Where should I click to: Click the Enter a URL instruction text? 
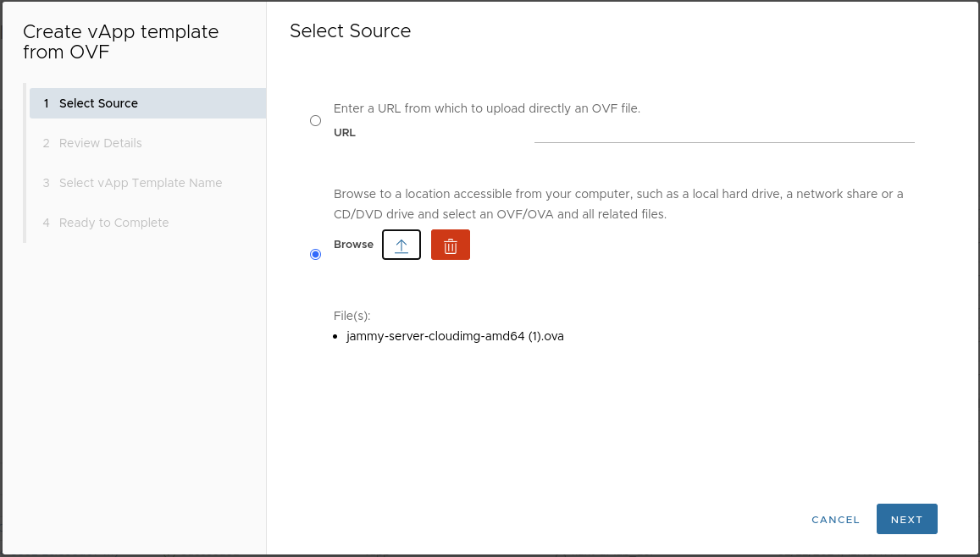coord(486,108)
